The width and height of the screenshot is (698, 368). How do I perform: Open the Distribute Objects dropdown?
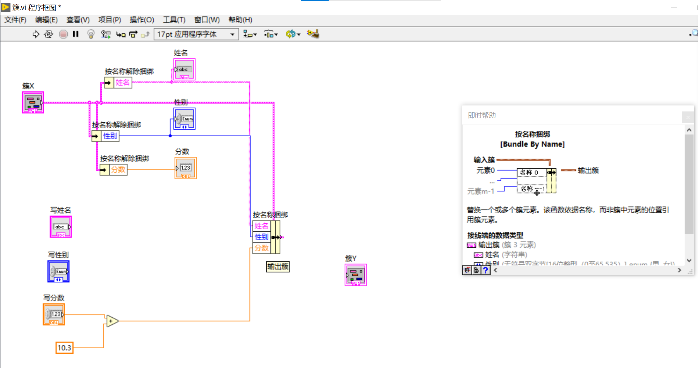click(x=271, y=34)
